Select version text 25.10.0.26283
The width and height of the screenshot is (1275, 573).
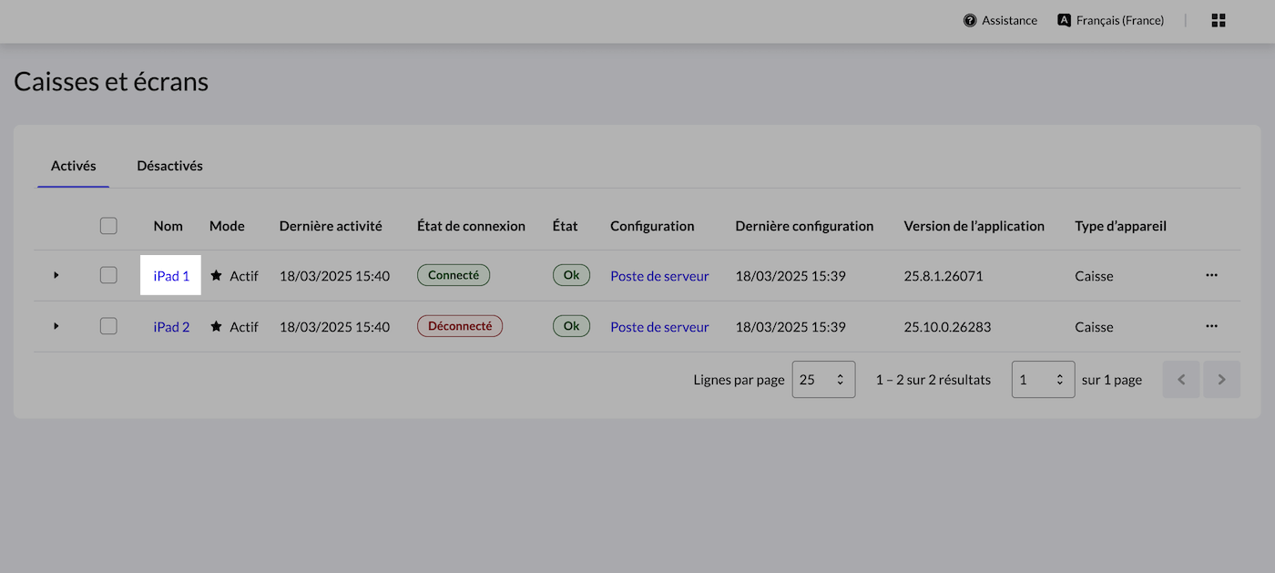[x=947, y=327]
